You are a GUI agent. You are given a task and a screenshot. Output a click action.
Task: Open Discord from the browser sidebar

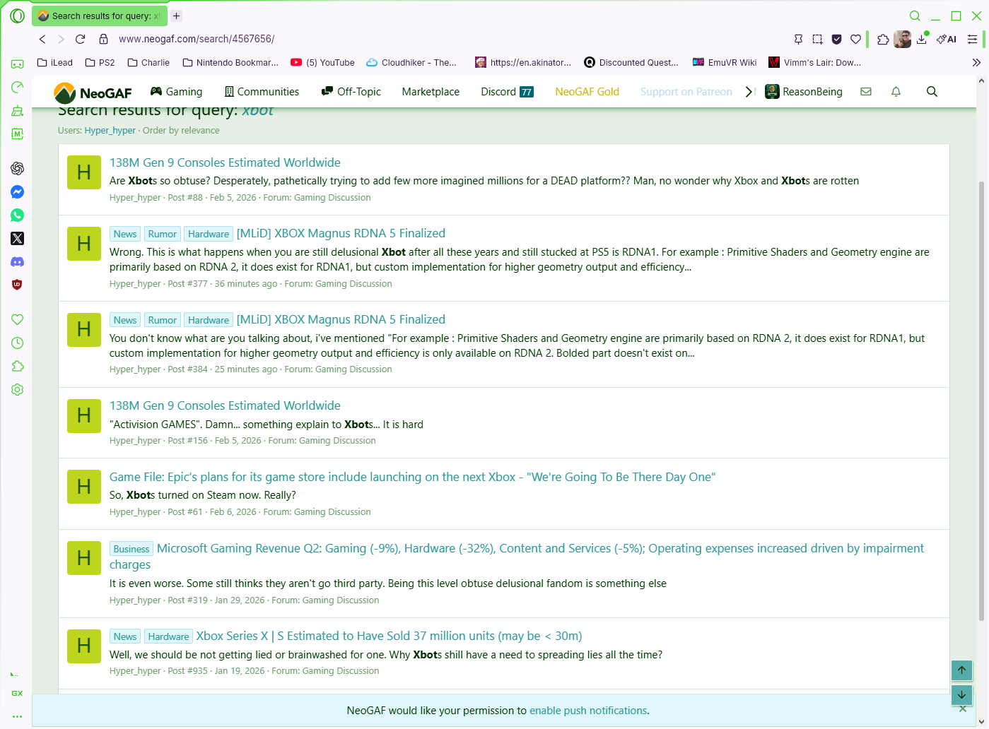tap(17, 262)
